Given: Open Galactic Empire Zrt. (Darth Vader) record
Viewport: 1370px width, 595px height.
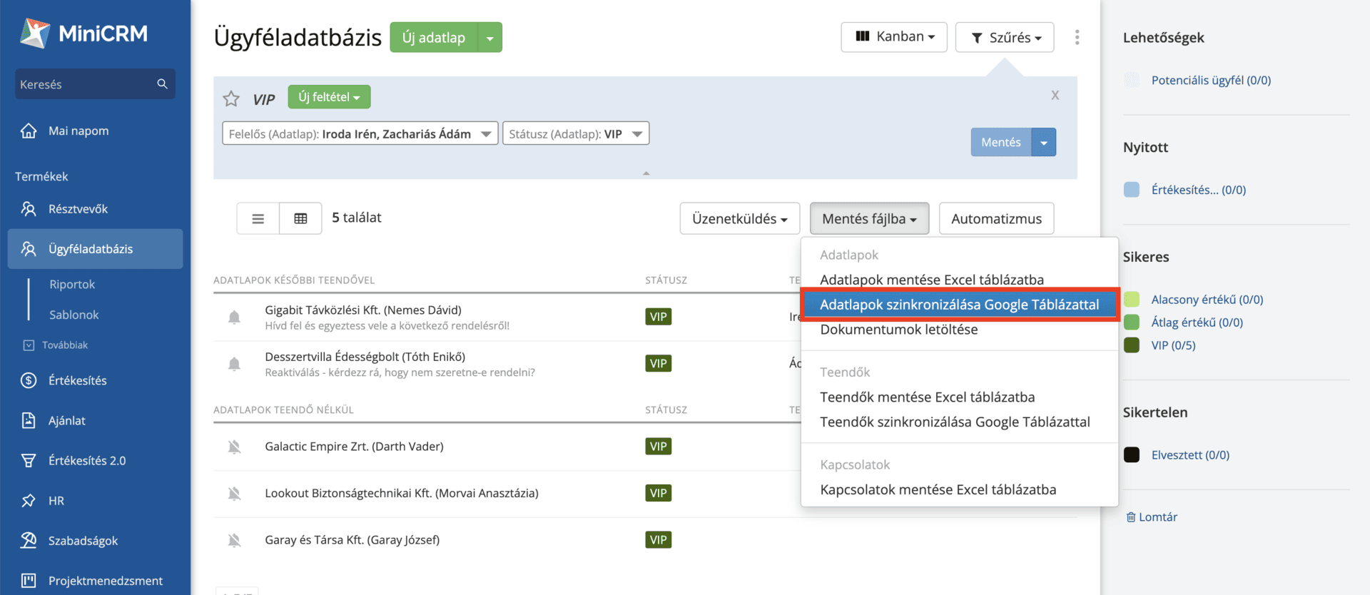Looking at the screenshot, I should point(354,447).
